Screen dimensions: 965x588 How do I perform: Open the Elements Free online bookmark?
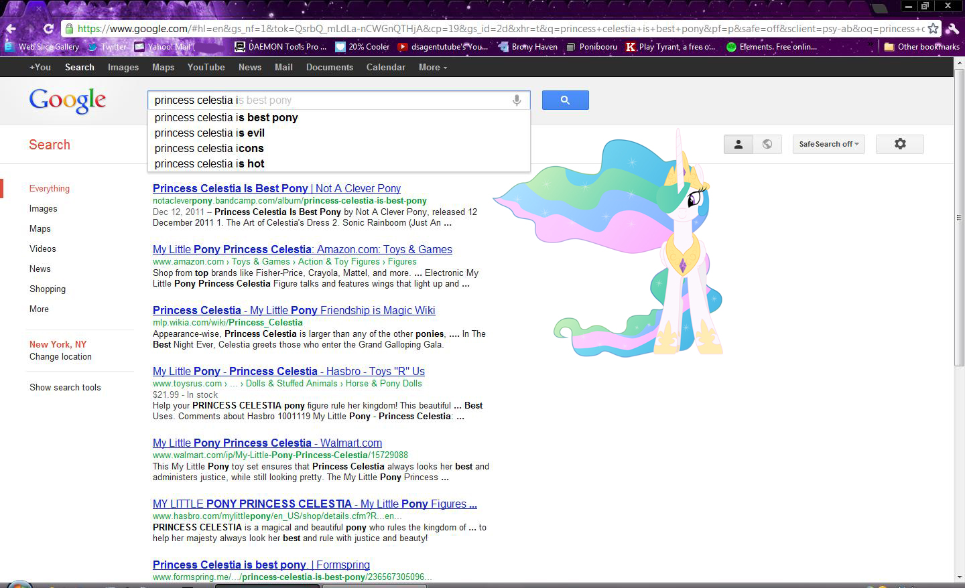772,47
